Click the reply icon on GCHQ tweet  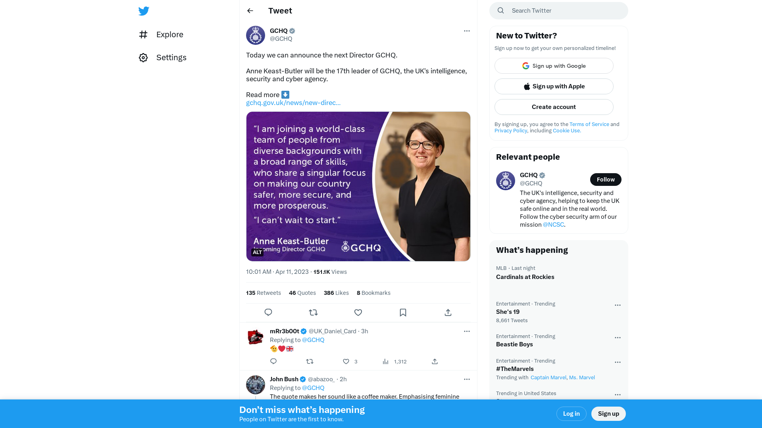(268, 313)
